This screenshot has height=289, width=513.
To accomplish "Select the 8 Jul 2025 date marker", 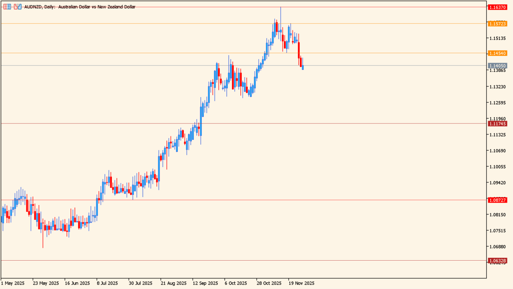I will coord(107,283).
